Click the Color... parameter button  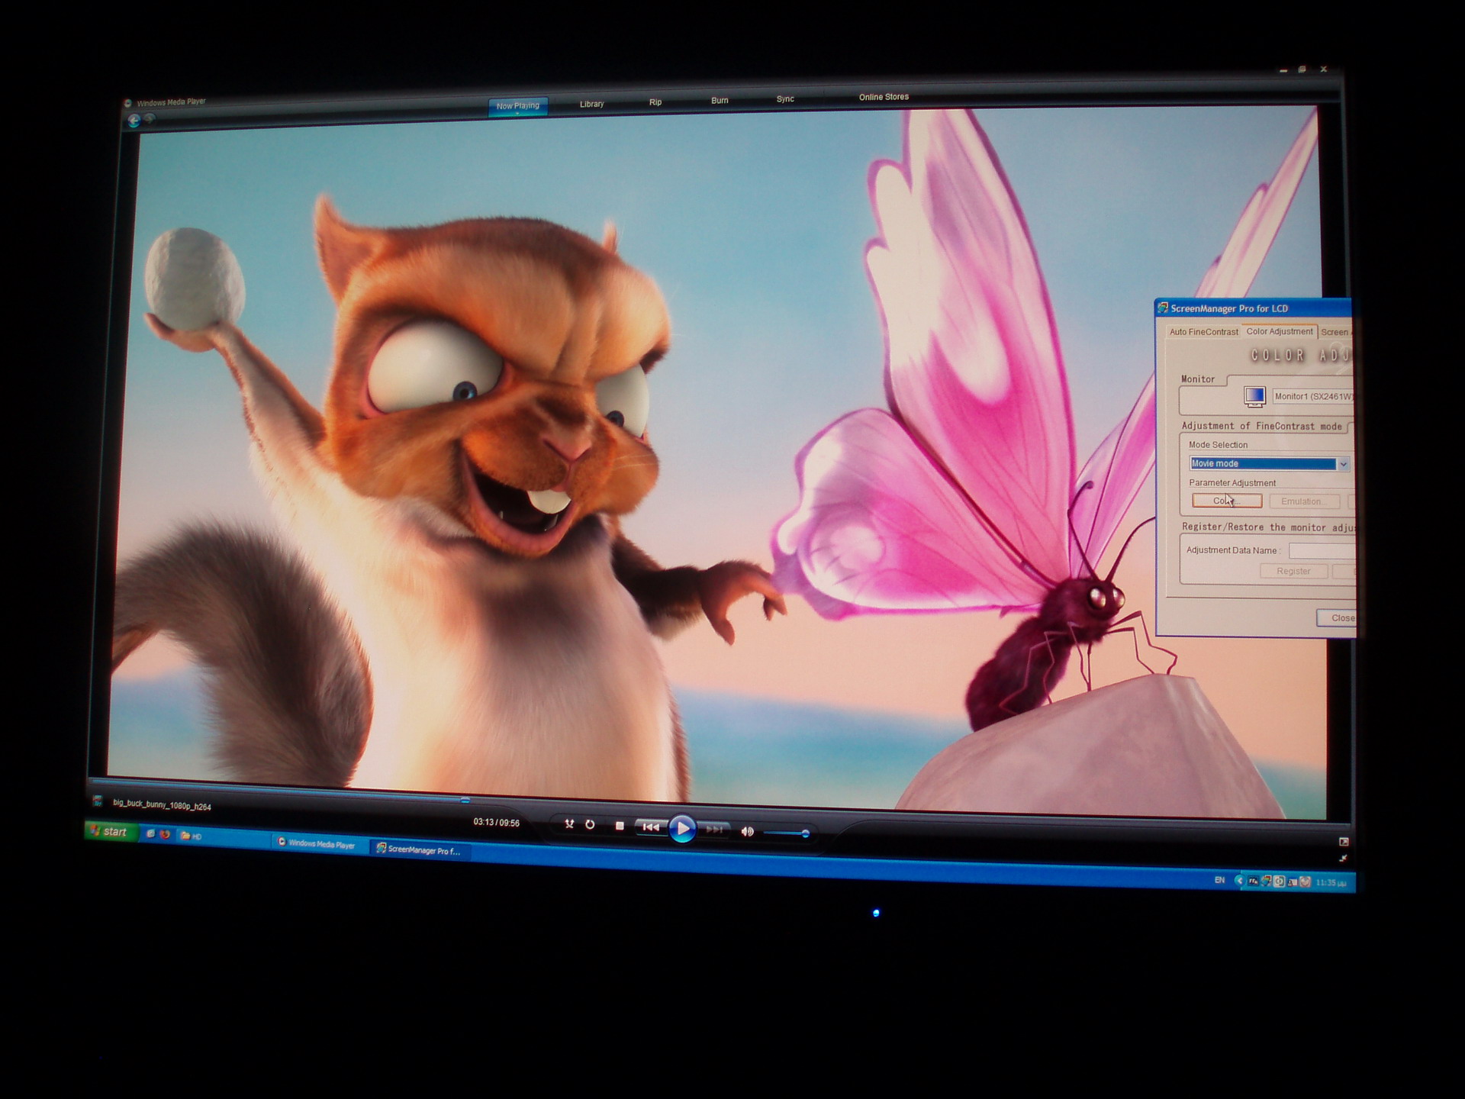(1227, 501)
